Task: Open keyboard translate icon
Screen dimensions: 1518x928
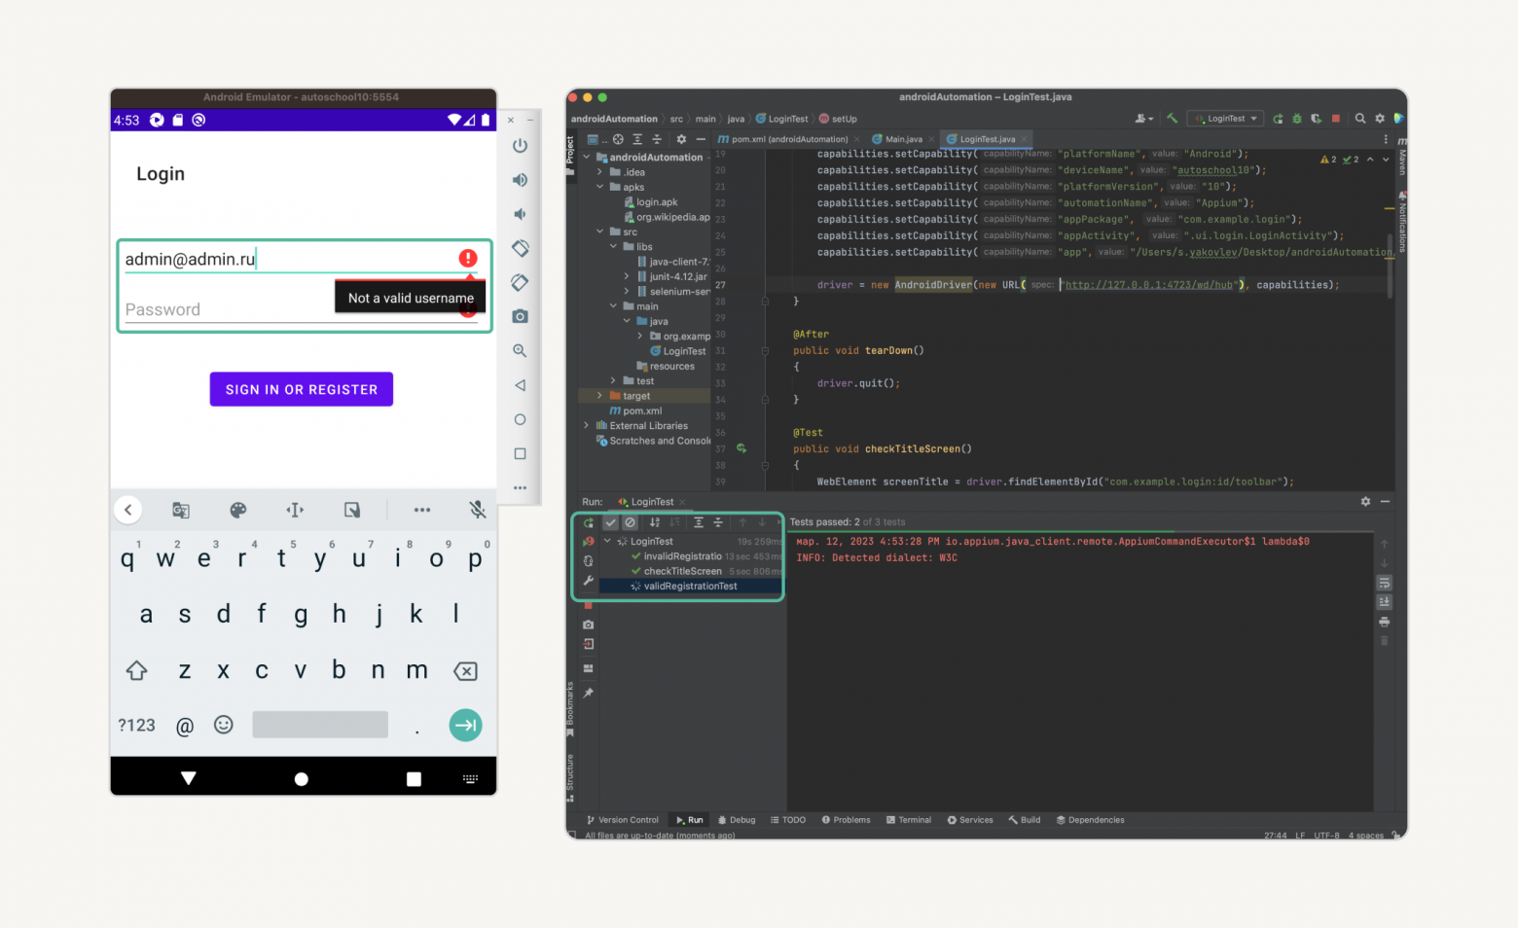Action: point(181,510)
